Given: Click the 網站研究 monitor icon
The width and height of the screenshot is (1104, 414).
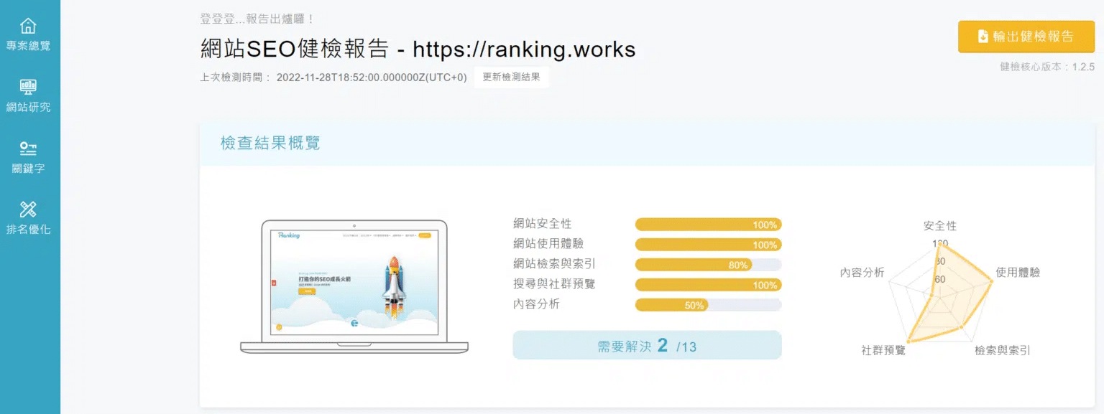Looking at the screenshot, I should [28, 88].
